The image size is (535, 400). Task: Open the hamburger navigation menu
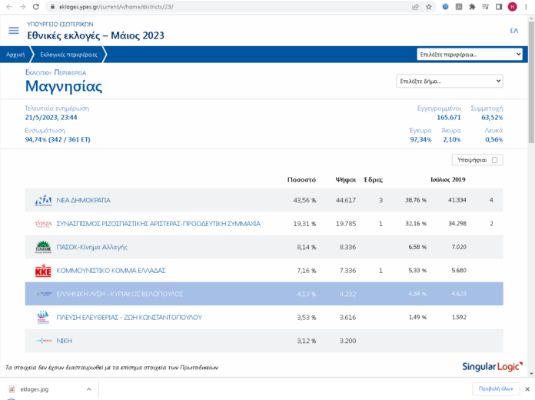[x=13, y=31]
